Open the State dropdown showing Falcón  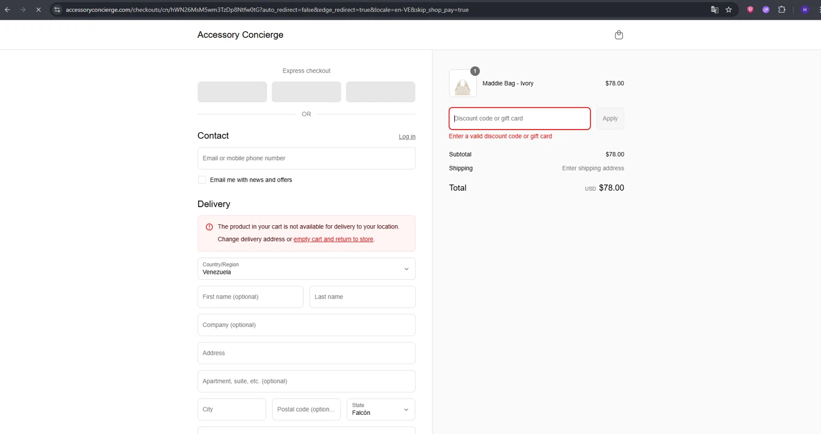(x=381, y=409)
